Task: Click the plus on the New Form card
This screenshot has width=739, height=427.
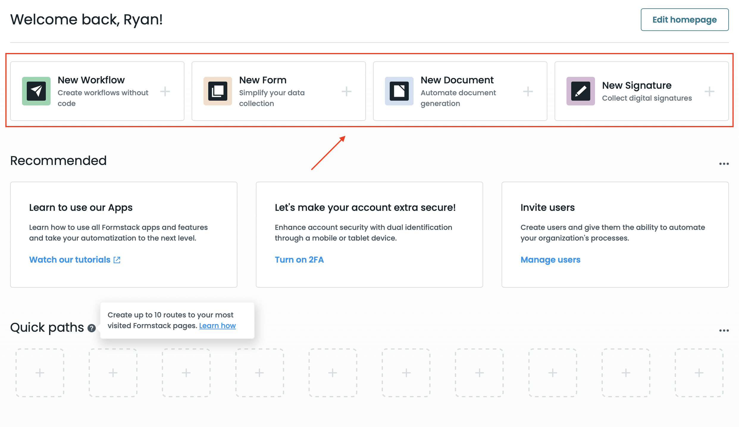Action: (x=347, y=91)
